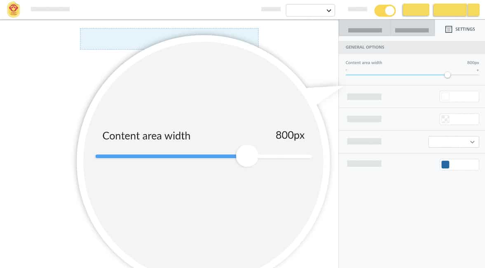This screenshot has width=485, height=268.
Task: Click the first yellow button in top bar
Action: coord(416,10)
